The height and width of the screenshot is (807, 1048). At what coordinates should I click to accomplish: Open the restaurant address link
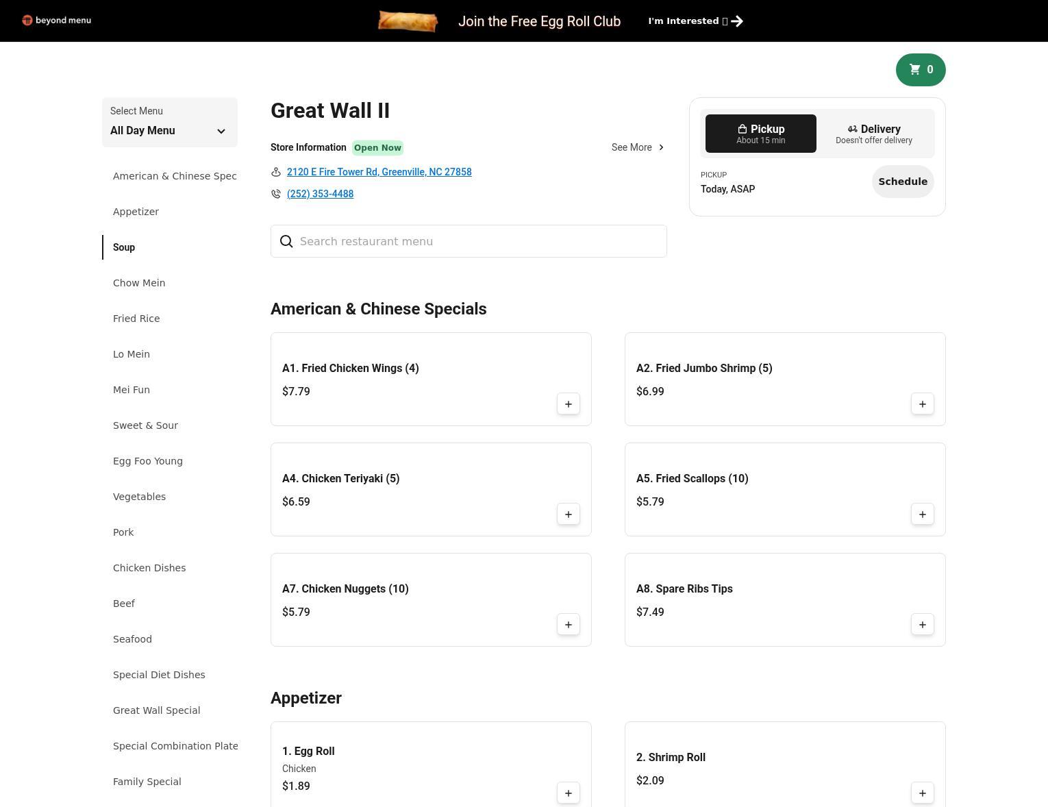(379, 172)
